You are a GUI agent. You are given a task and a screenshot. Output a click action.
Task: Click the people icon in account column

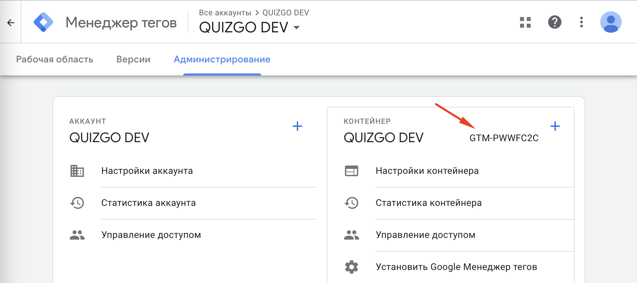pos(77,235)
